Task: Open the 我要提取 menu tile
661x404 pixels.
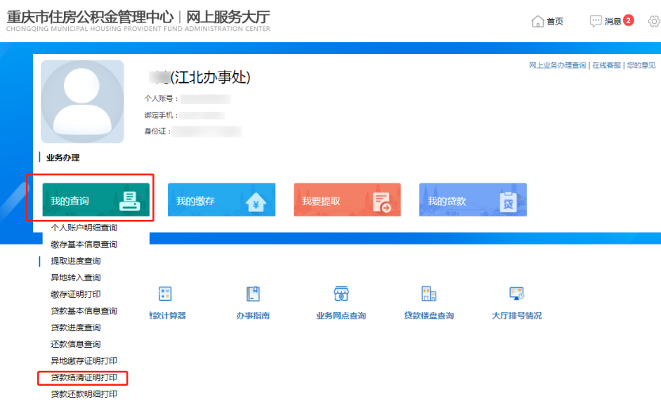Action: [x=347, y=200]
